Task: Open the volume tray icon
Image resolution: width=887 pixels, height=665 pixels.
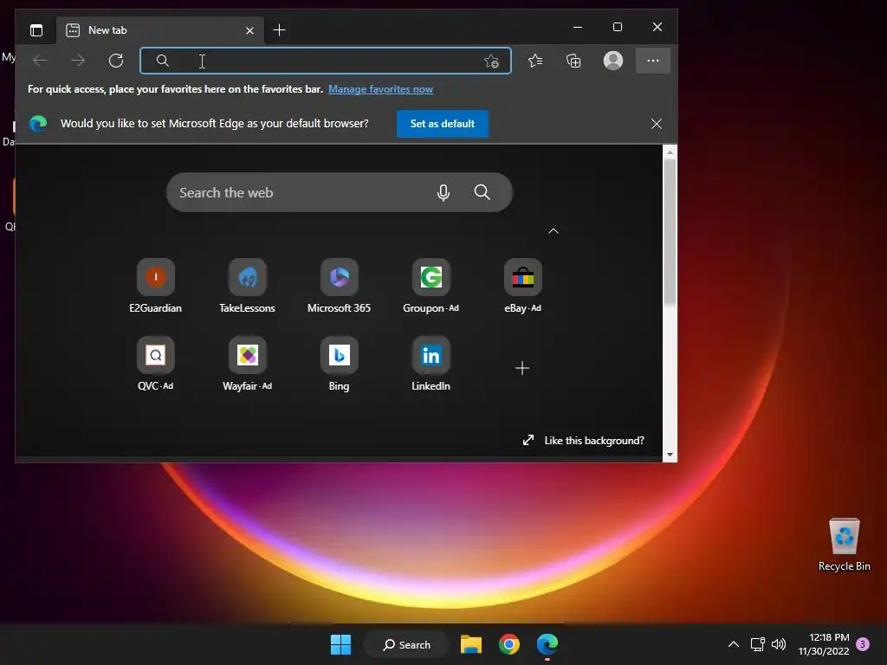Action: 779,644
